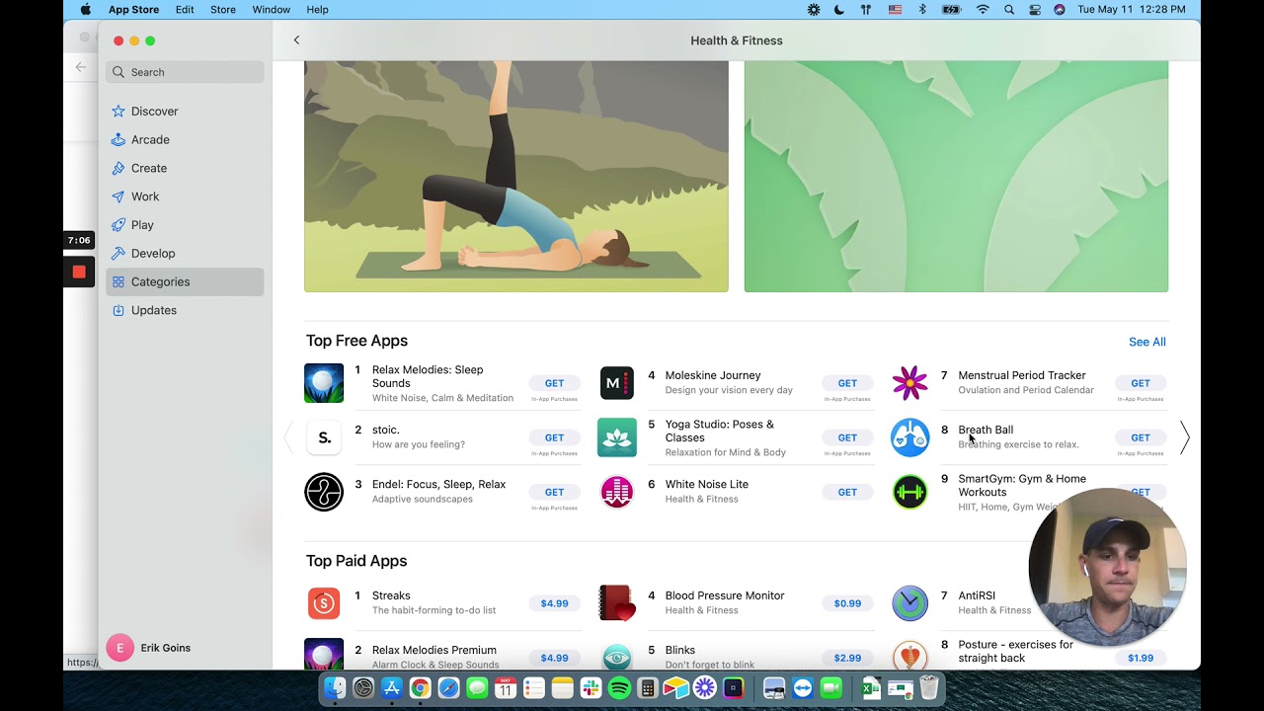Open Siri from the menu bar
The height and width of the screenshot is (711, 1264).
(1060, 10)
